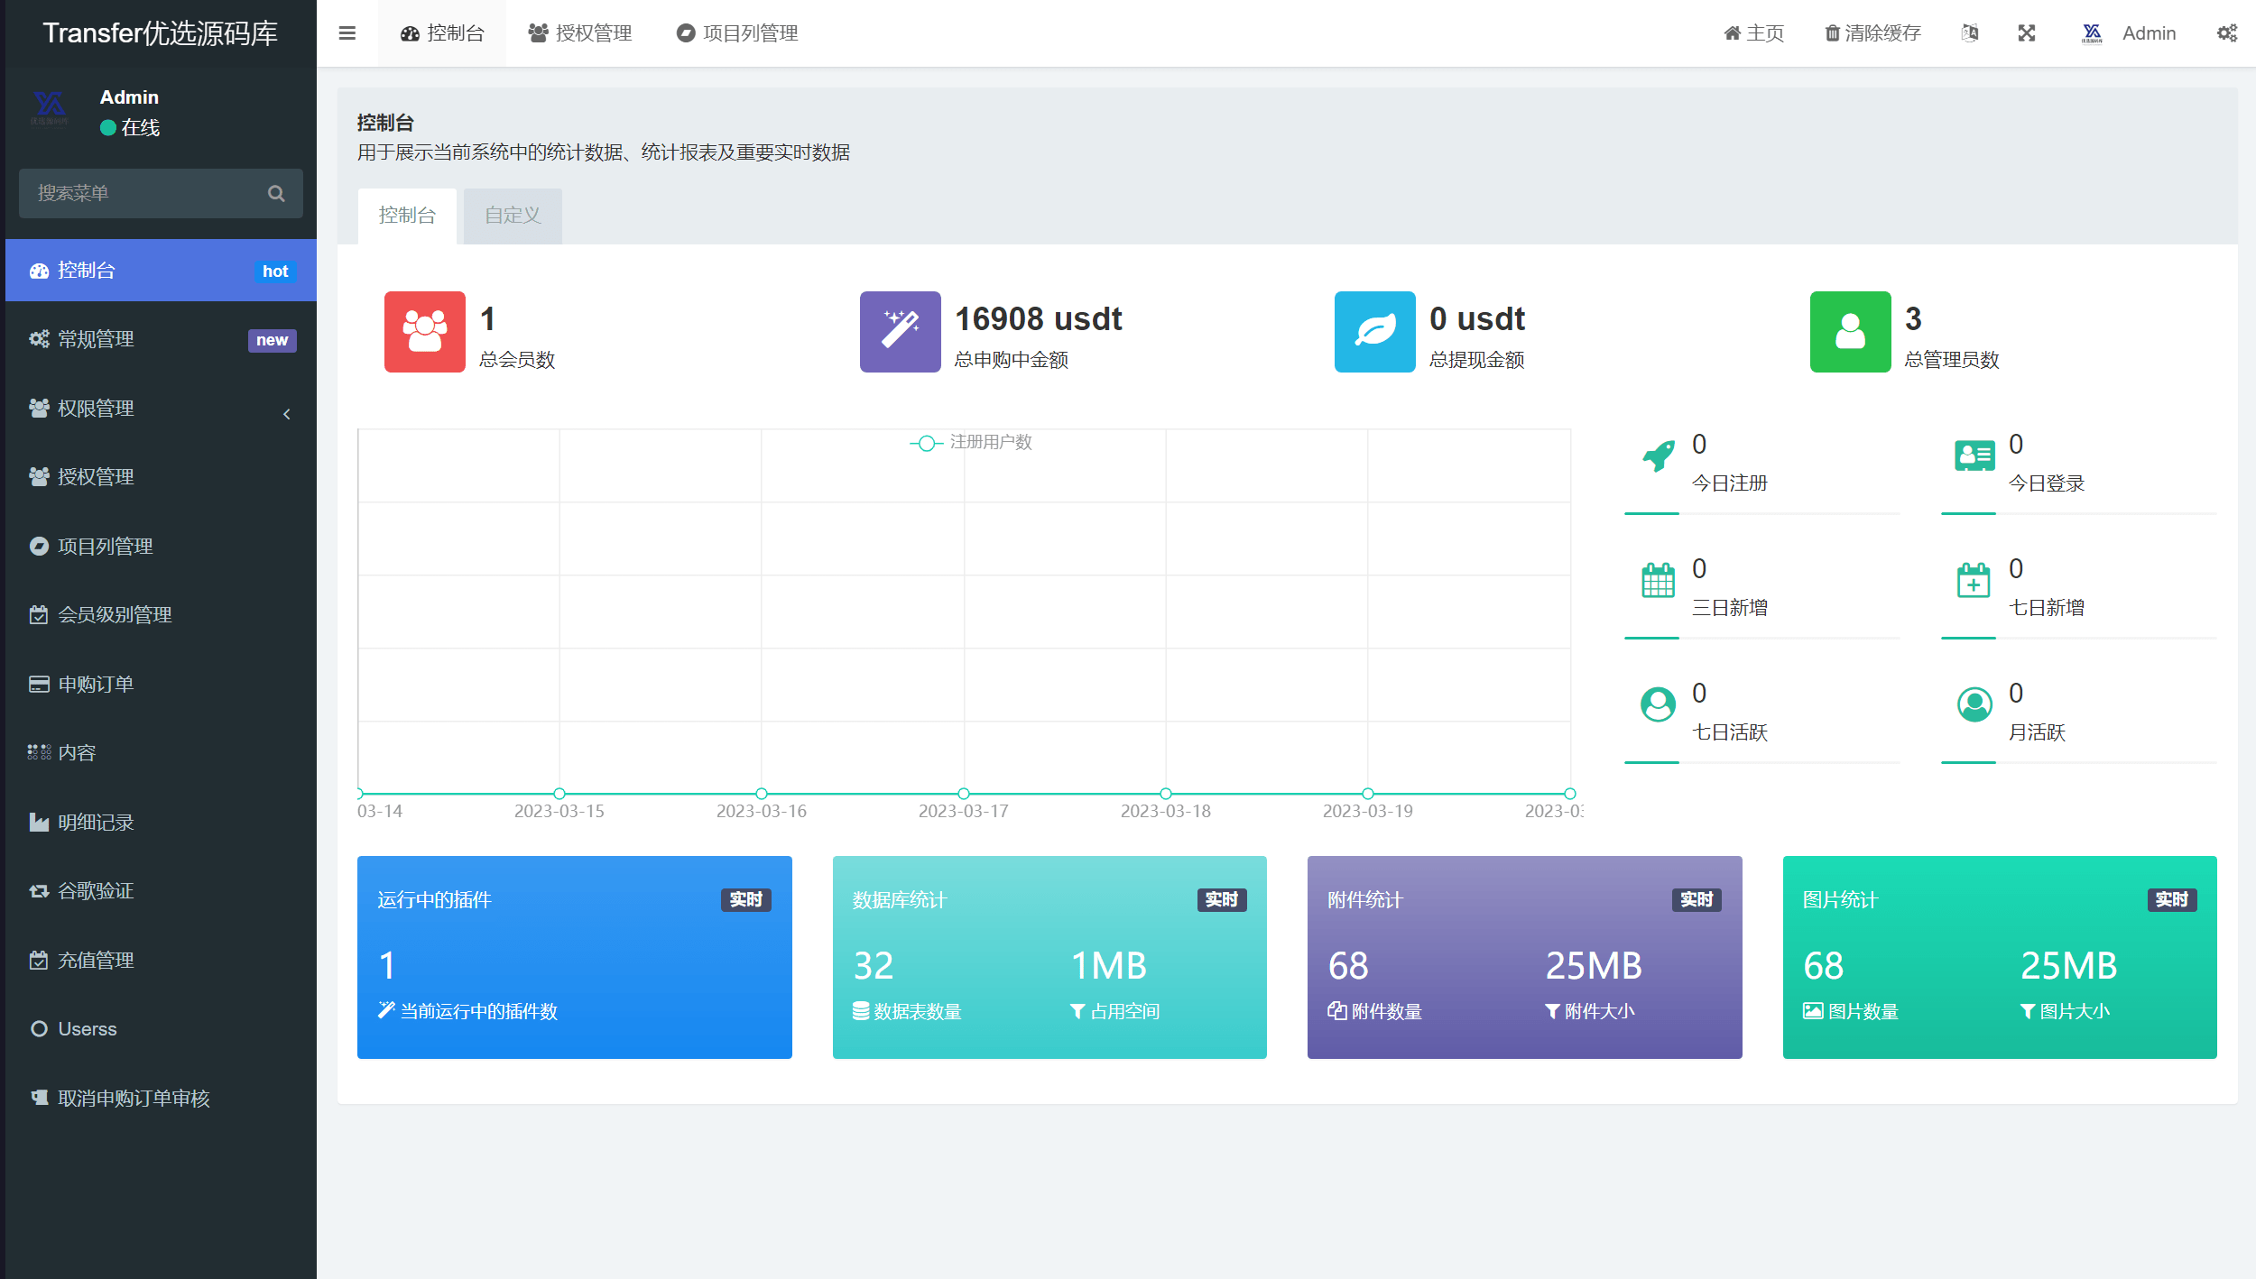
Task: Click the red total members icon
Action: pos(424,332)
